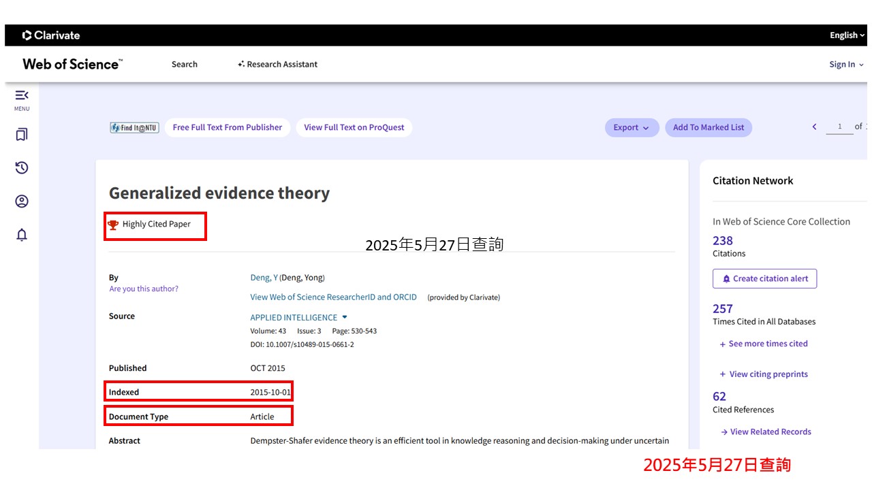Click View Full Text on ProQuest
The image size is (872, 490).
click(354, 127)
